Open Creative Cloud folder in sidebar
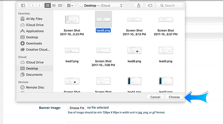The width and height of the screenshot is (223, 124). 34,50
